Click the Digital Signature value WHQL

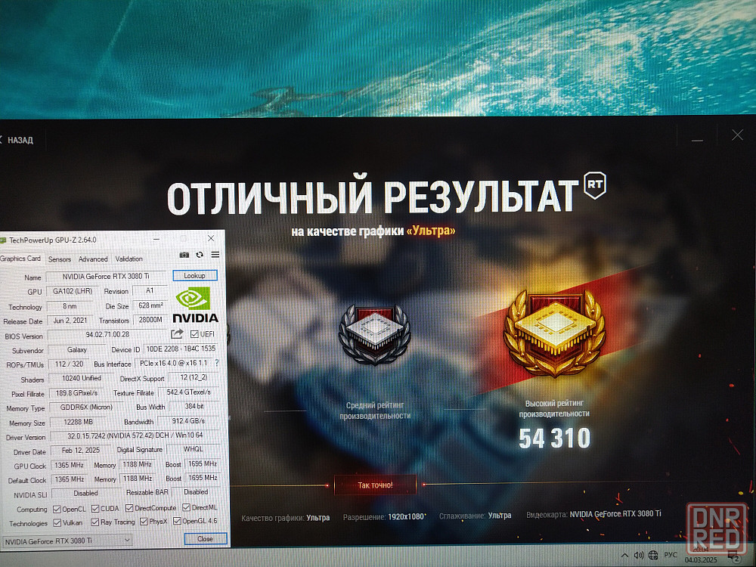pyautogui.click(x=194, y=449)
